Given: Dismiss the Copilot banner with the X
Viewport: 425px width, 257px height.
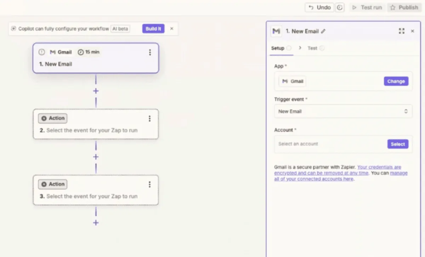Looking at the screenshot, I should tap(172, 29).
